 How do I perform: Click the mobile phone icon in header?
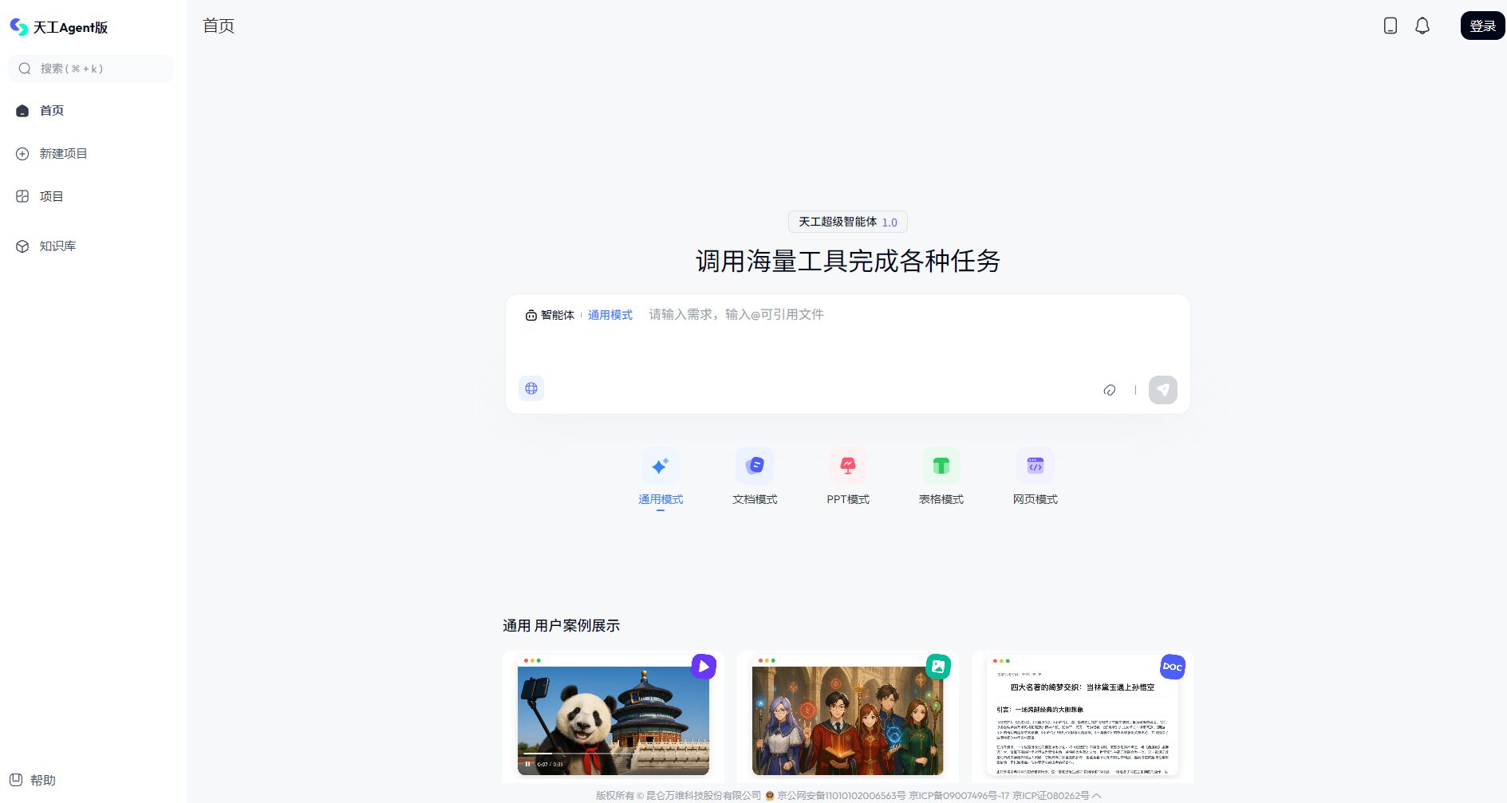1390,26
